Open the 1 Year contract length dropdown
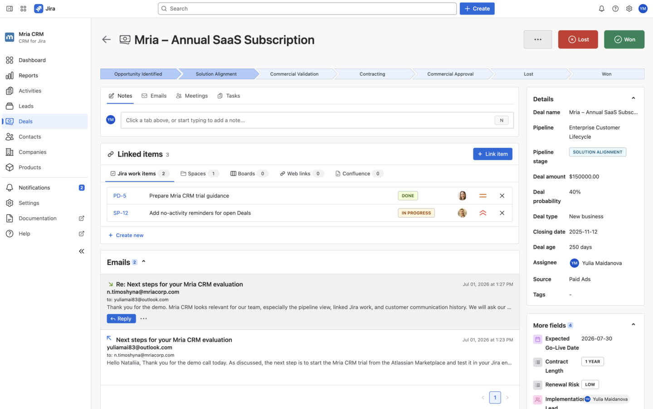653x409 pixels. pos(592,362)
